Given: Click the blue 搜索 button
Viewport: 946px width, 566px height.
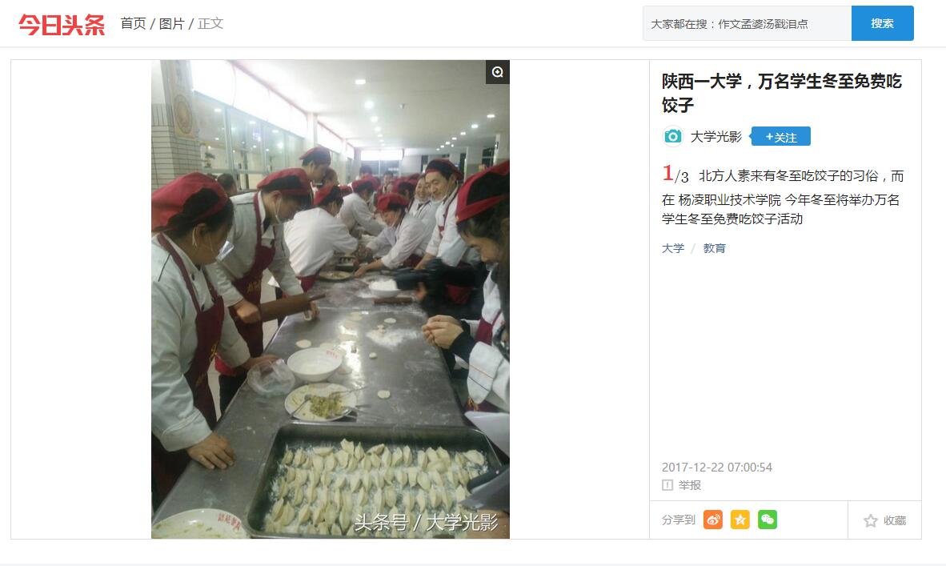Looking at the screenshot, I should click(882, 23).
